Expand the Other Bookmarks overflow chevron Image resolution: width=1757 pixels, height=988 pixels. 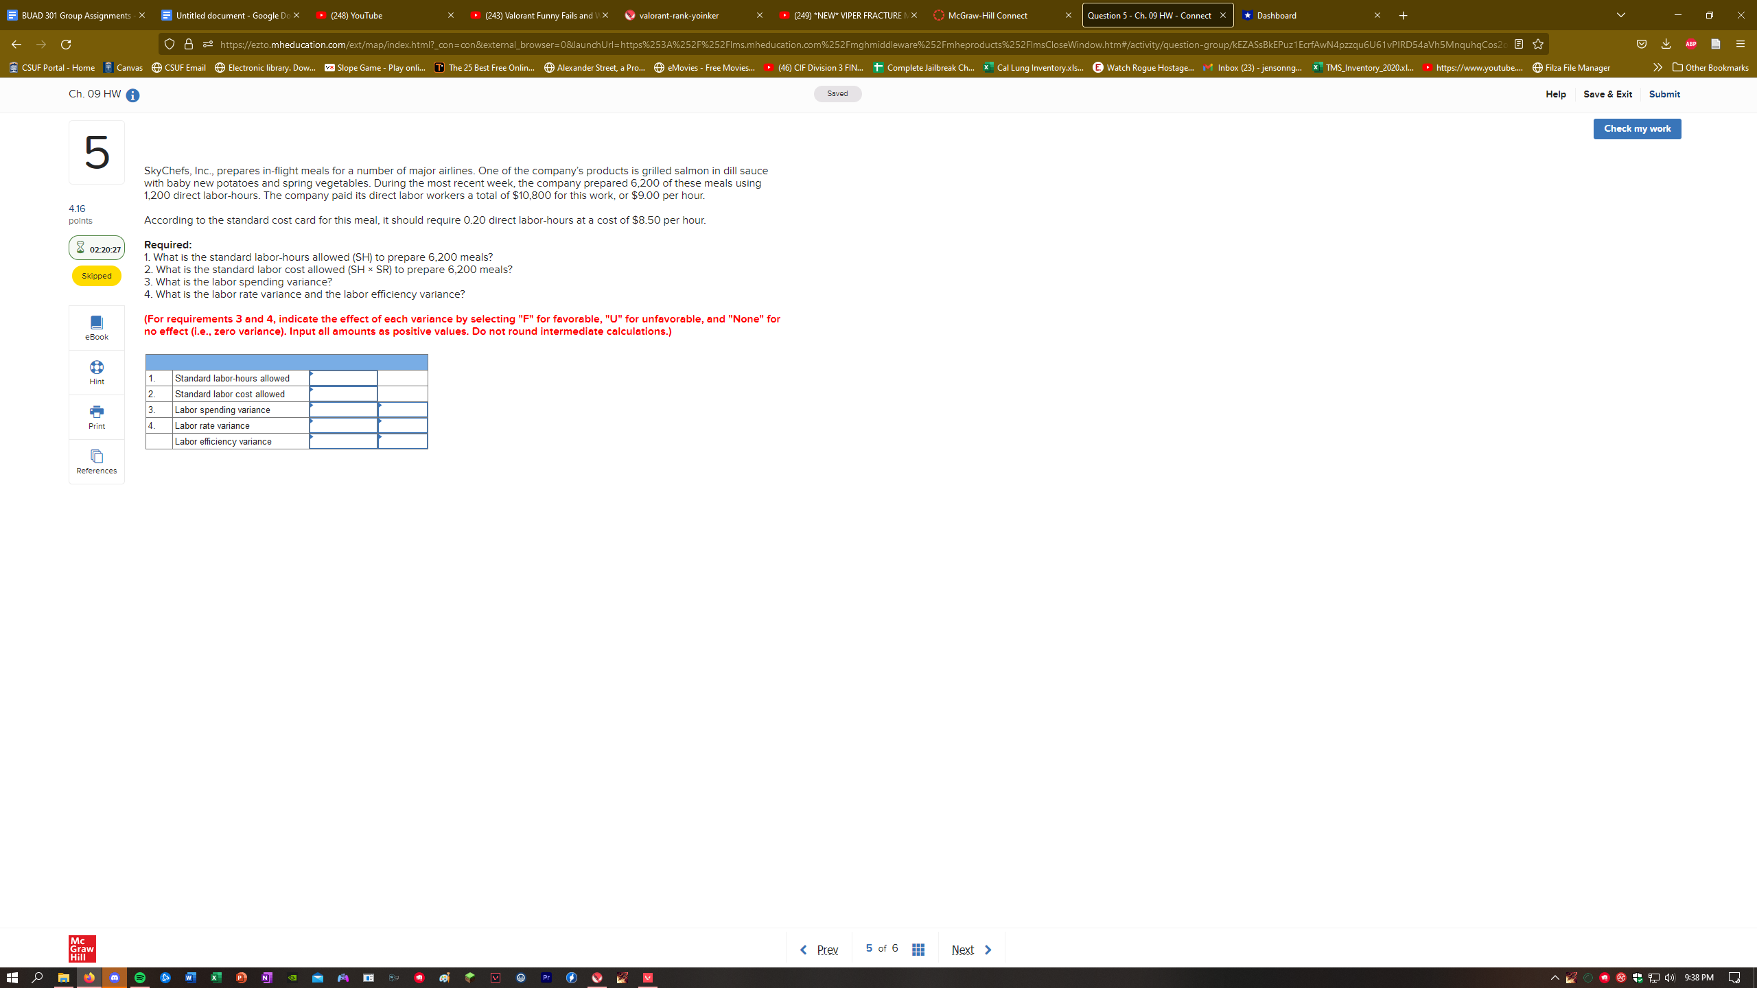1657,67
